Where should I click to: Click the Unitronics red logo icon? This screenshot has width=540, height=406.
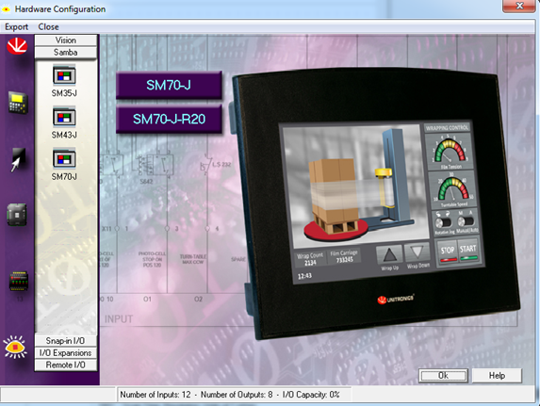[x=17, y=46]
